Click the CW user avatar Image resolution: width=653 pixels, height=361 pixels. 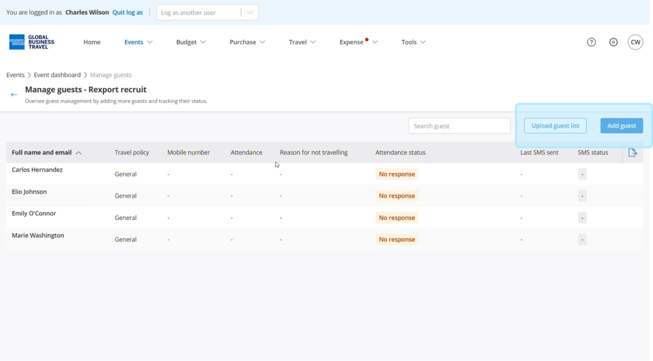[x=635, y=42]
